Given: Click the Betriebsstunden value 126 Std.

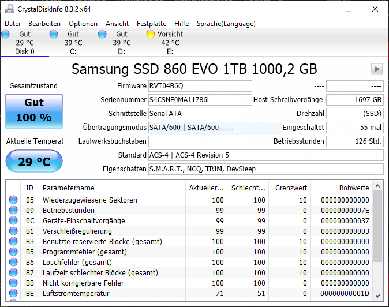Looking at the screenshot, I should click(355, 141).
